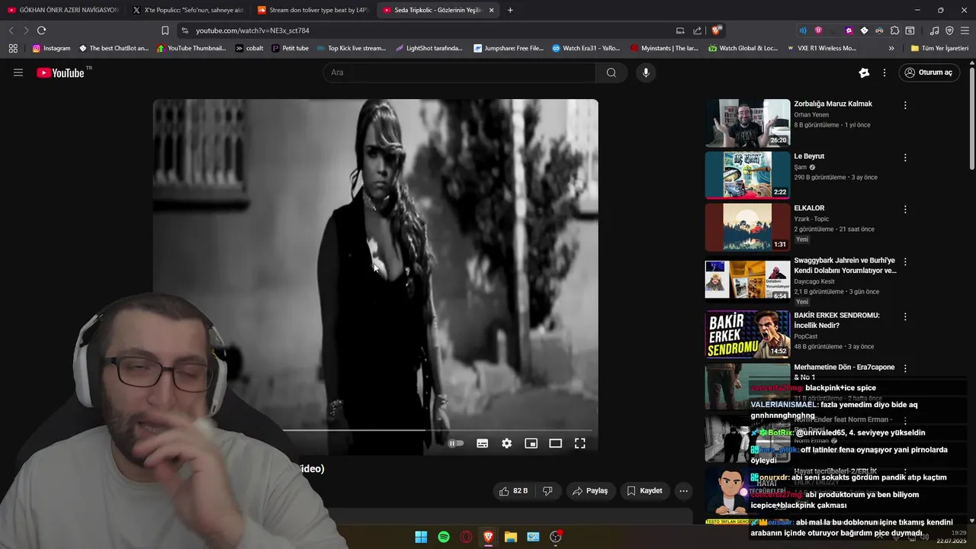
Task: Toggle autoplay switch in player
Action: click(455, 443)
